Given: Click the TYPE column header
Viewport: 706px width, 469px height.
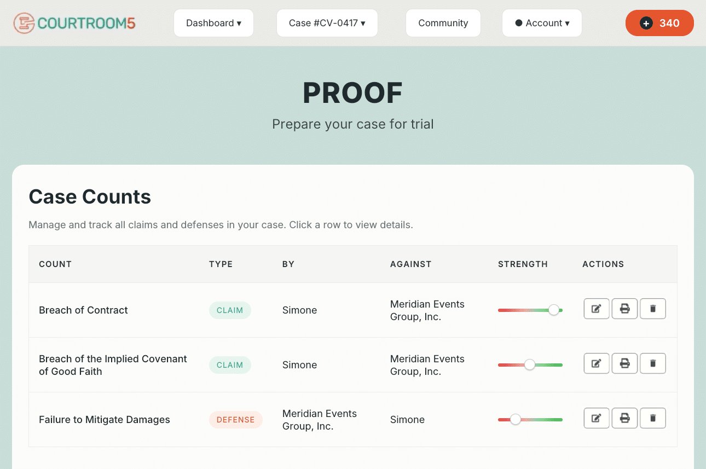Looking at the screenshot, I should [221, 264].
